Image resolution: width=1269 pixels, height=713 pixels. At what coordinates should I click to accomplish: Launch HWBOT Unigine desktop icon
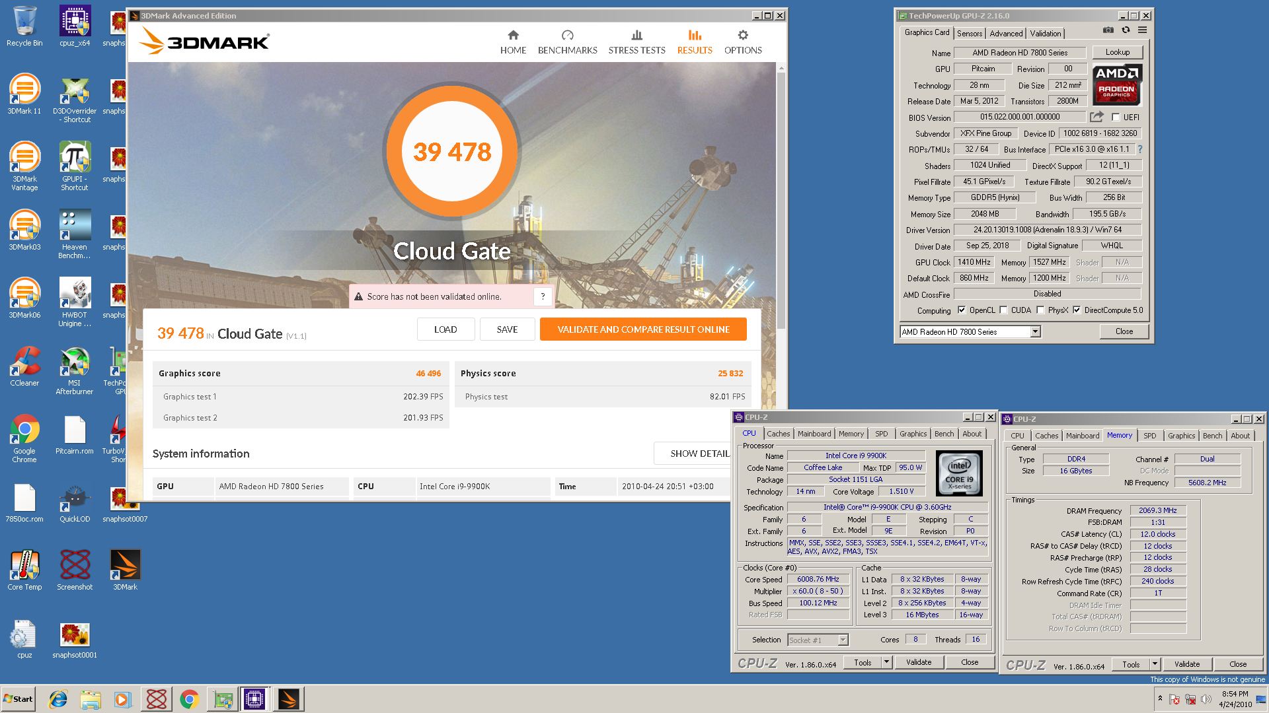[75, 302]
